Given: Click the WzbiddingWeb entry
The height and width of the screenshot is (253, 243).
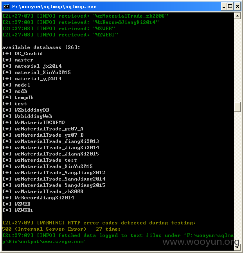Looking at the screenshot, I should tap(27, 116).
